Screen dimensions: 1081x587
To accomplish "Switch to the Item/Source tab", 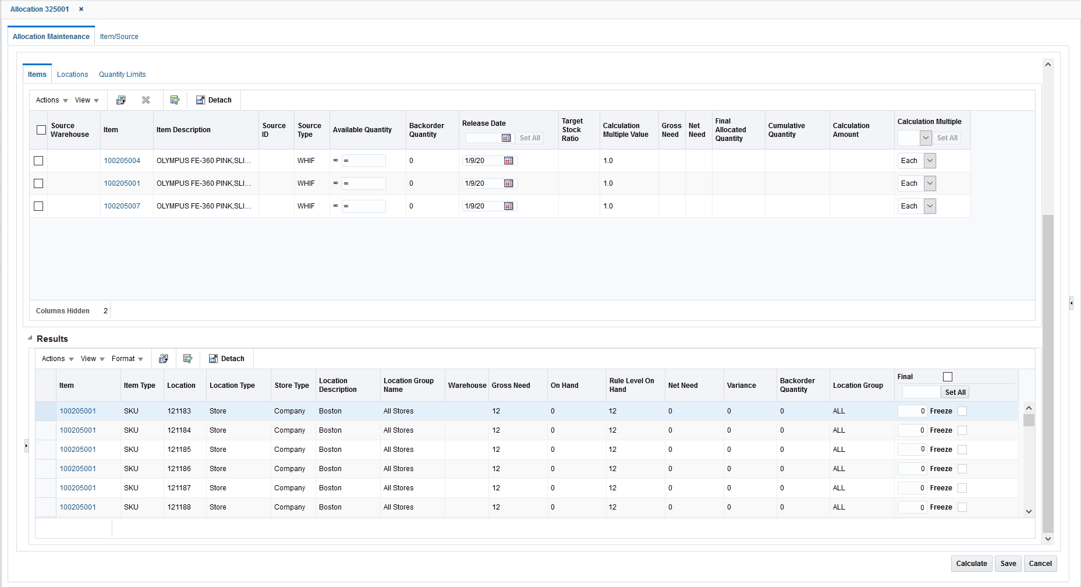I will click(x=119, y=36).
